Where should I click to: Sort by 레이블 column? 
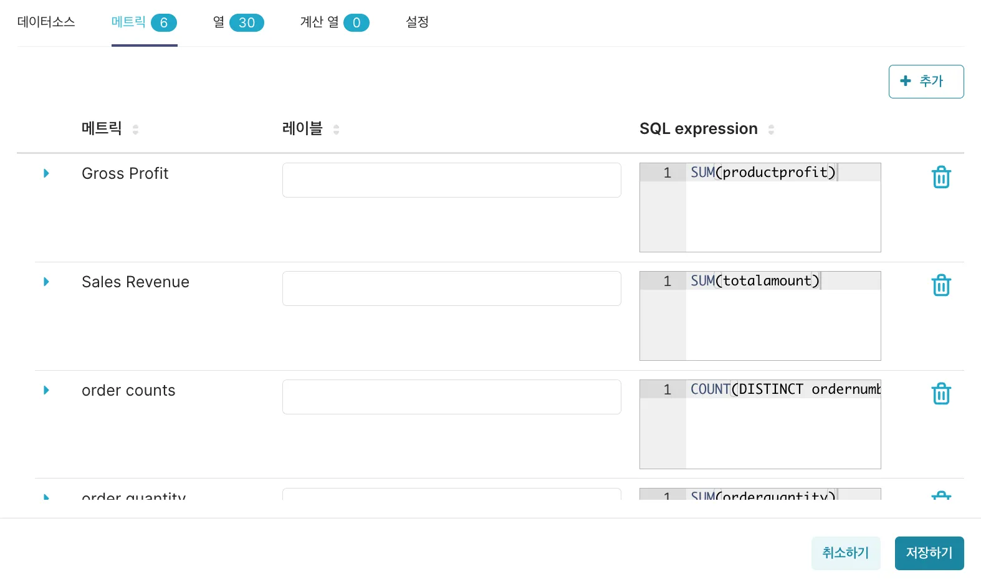336,130
